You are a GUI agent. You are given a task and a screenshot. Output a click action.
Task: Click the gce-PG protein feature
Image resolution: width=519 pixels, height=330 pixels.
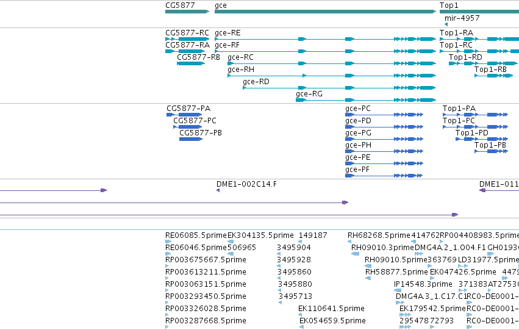coord(384,139)
